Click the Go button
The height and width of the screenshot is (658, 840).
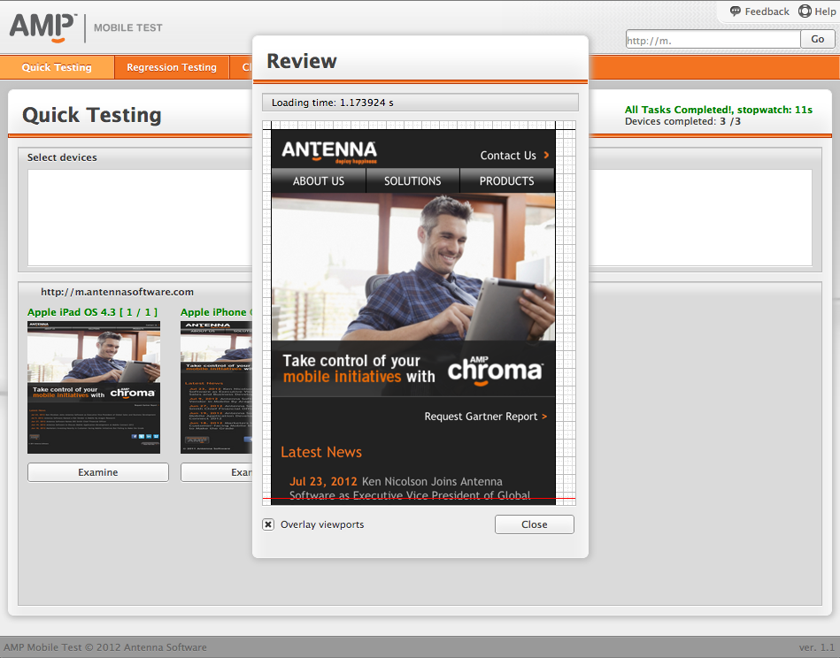pyautogui.click(x=818, y=39)
